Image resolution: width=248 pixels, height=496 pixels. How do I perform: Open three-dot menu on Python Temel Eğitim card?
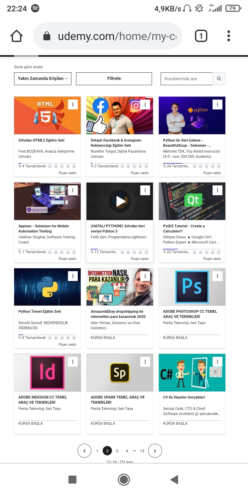tap(73, 276)
